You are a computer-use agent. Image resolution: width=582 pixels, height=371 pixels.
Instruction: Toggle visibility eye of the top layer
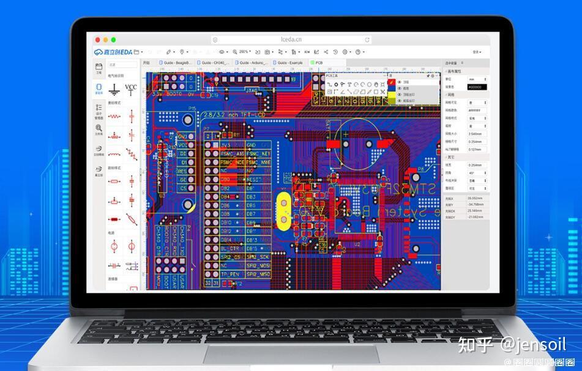(x=400, y=82)
